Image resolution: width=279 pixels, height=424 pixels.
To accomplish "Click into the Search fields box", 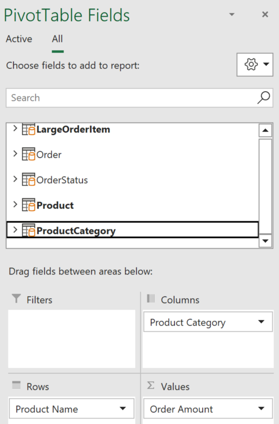I will point(132,98).
